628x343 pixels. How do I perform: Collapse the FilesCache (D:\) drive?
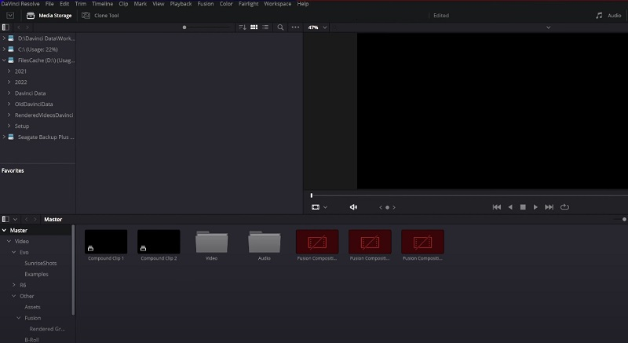[4, 60]
